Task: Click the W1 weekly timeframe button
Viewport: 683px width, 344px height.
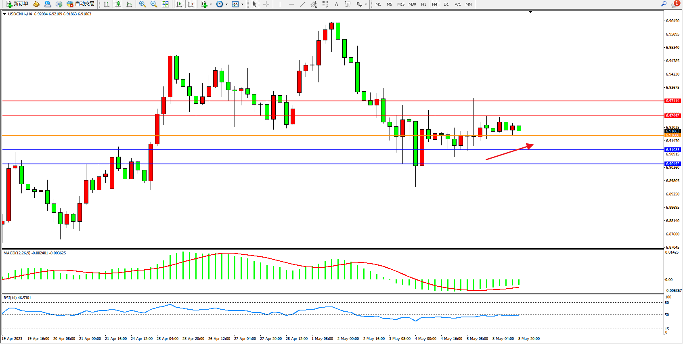Action: click(457, 4)
